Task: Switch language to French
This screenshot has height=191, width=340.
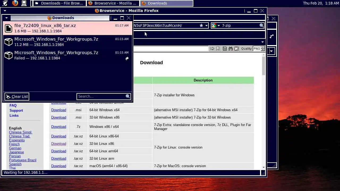Action: tap(14, 144)
